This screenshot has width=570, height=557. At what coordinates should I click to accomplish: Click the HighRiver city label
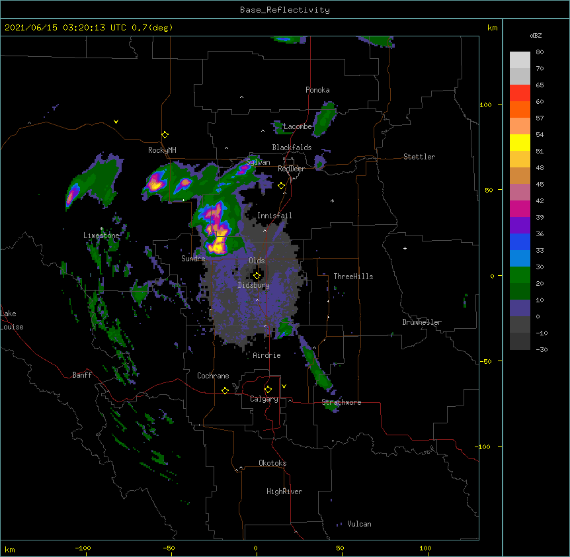(284, 492)
